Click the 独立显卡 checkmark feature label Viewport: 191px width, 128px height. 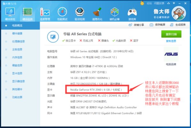click(69, 41)
